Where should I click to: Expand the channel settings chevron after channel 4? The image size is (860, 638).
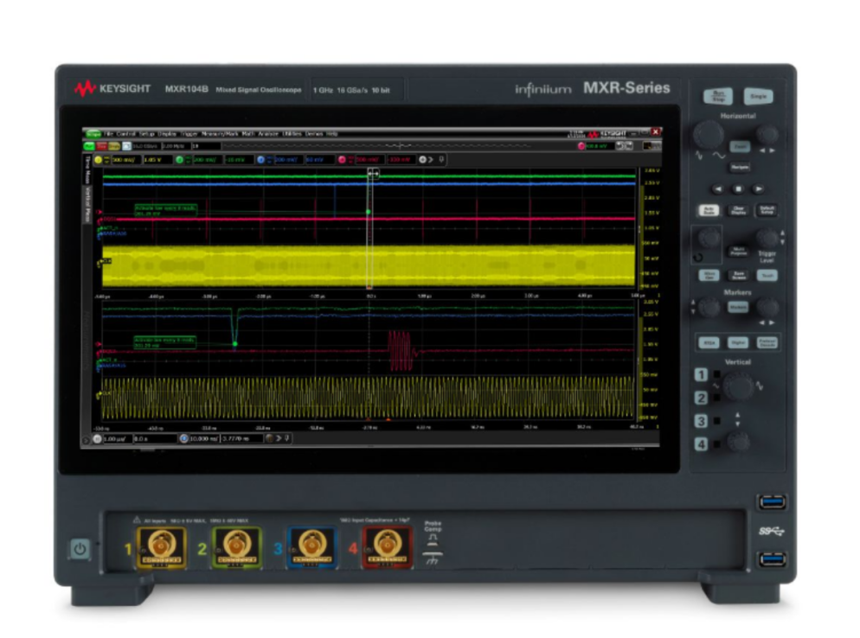pos(432,160)
